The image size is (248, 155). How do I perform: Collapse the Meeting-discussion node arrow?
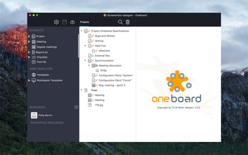pos(89,66)
